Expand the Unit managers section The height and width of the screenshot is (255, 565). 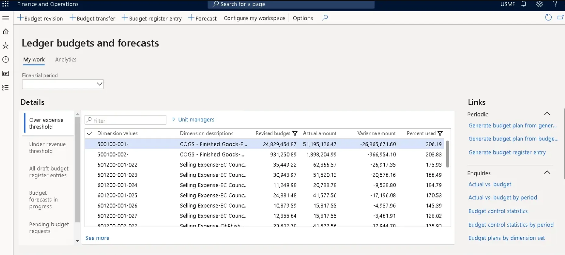[x=193, y=119]
